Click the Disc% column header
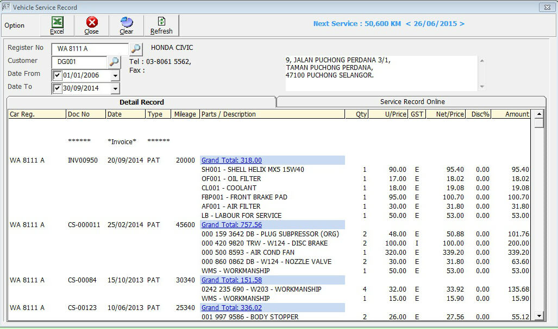 [479, 114]
